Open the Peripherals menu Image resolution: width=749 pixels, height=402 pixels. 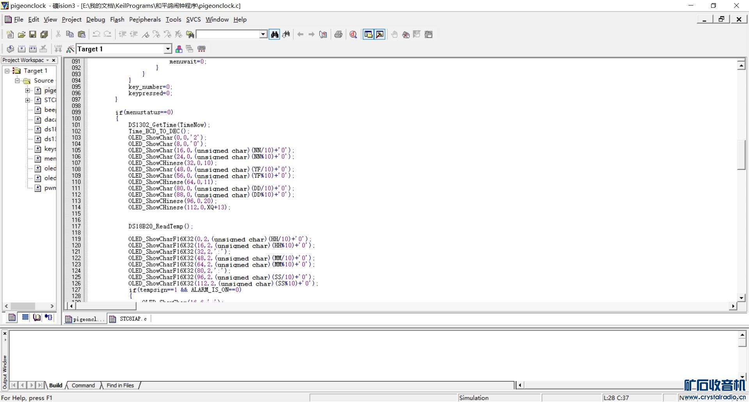(145, 20)
